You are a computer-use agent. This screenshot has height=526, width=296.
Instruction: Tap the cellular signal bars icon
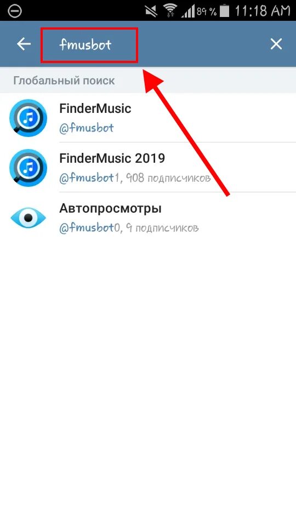(188, 12)
